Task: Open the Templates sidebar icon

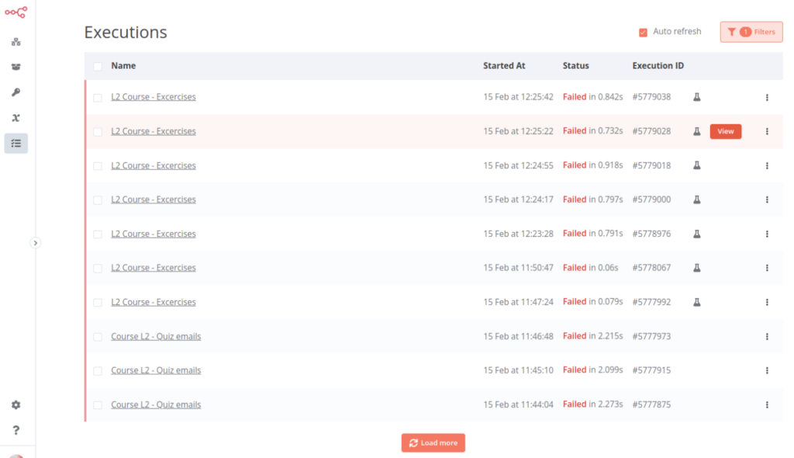Action: 16,68
